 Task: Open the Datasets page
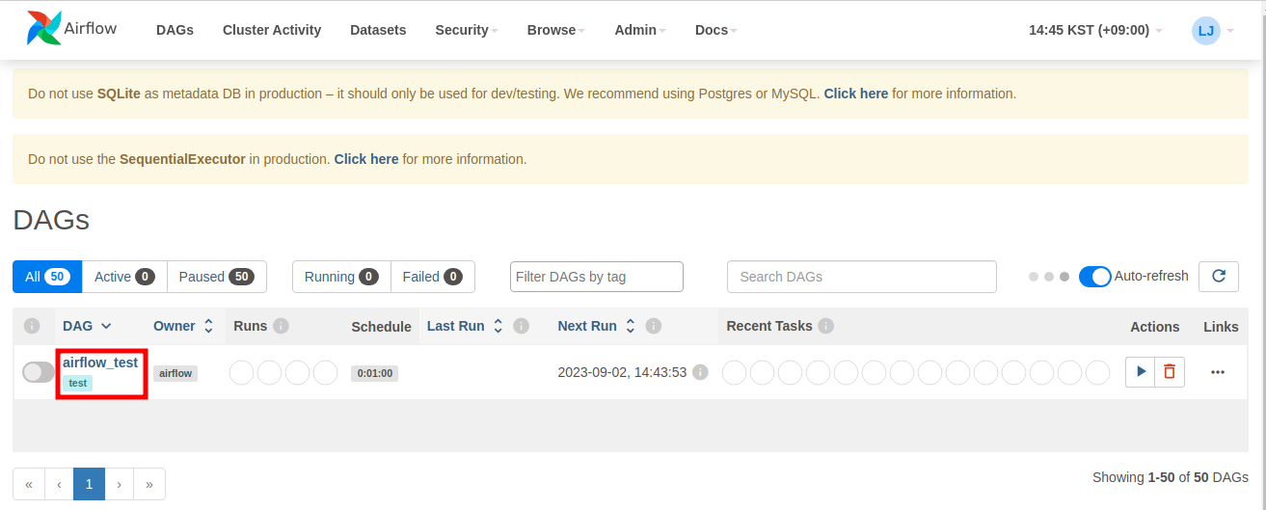pyautogui.click(x=378, y=30)
